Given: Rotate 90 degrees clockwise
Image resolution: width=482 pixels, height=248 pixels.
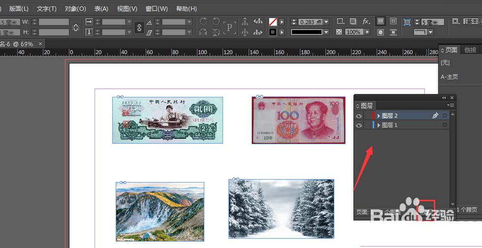Looking at the screenshot, I should (x=203, y=21).
